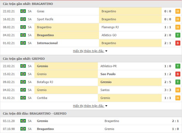Viewport: 182px width, 133px height.
Task: Click the Brazil flag in Atletico GO row
Action: [x=23, y=35]
